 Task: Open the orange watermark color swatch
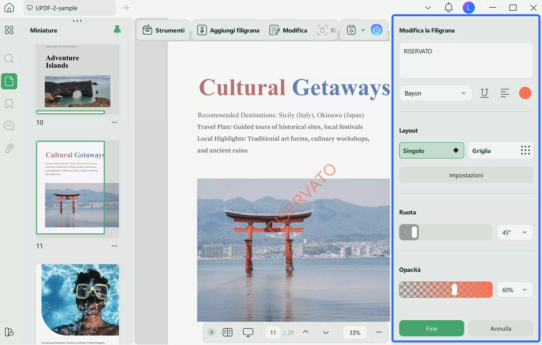coord(525,93)
